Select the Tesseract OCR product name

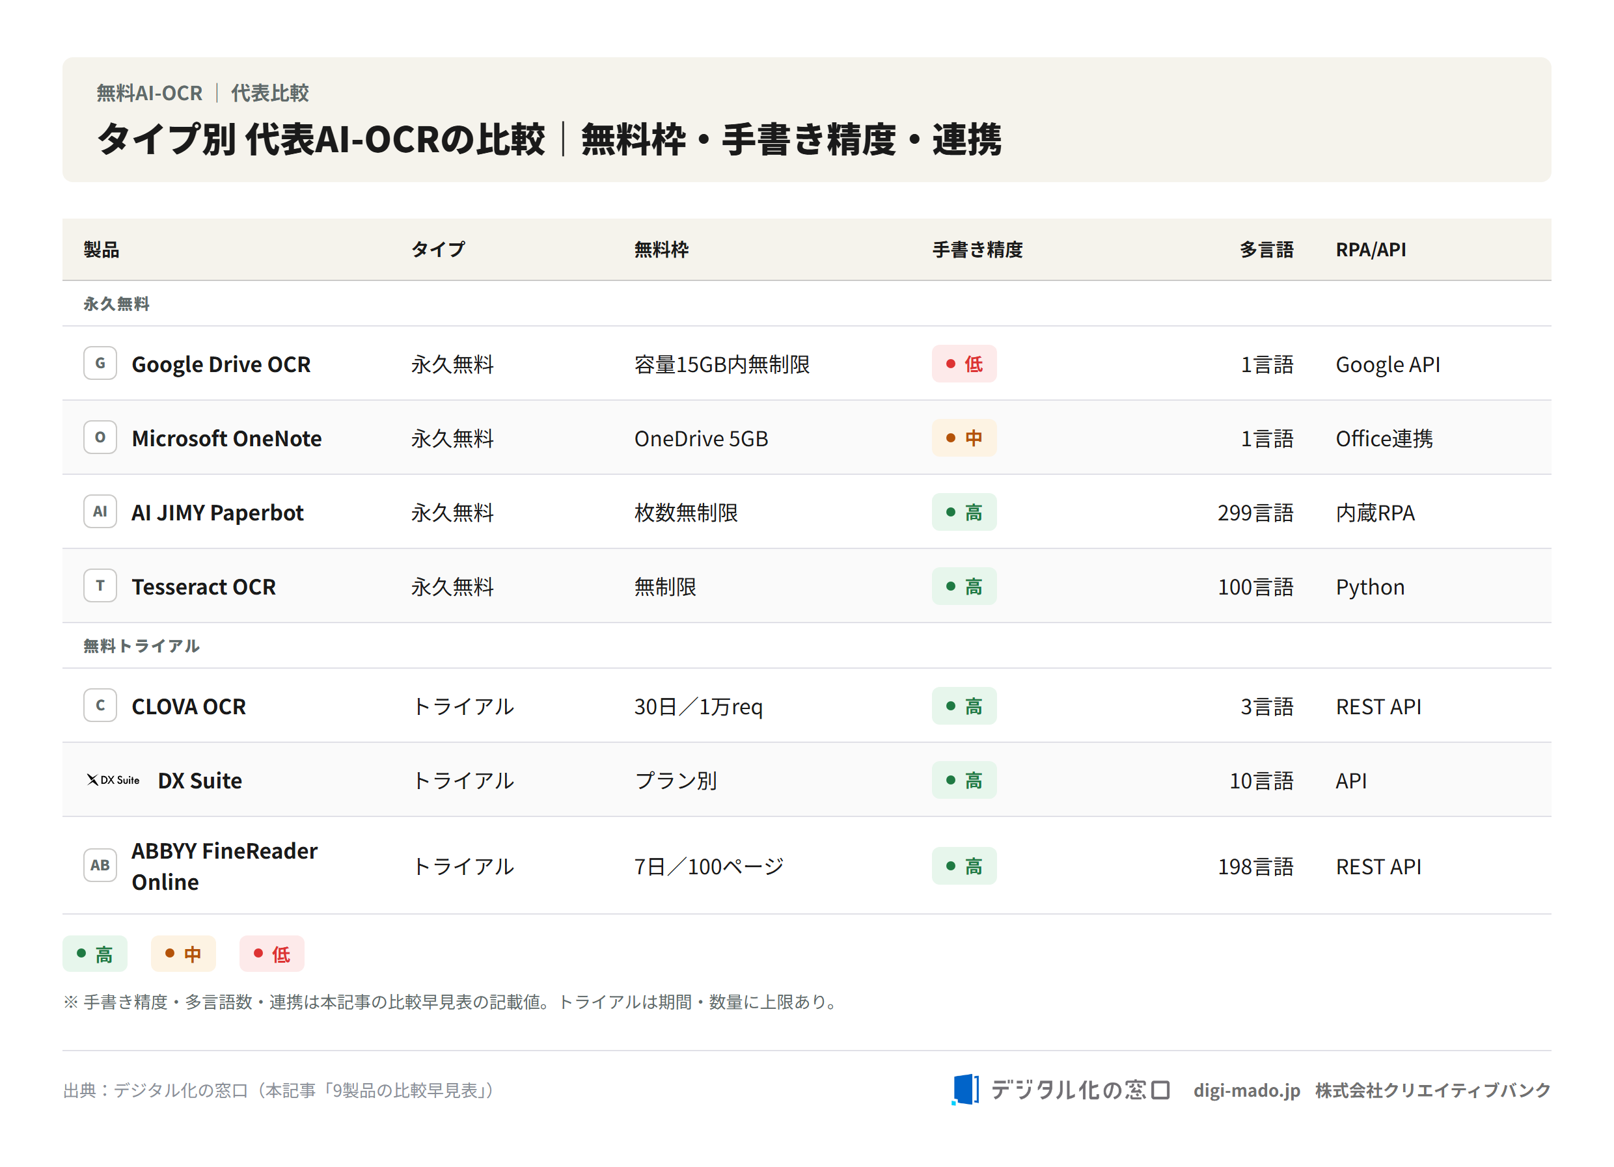(x=204, y=587)
